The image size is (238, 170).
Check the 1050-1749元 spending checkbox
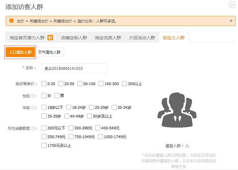tap(100, 137)
